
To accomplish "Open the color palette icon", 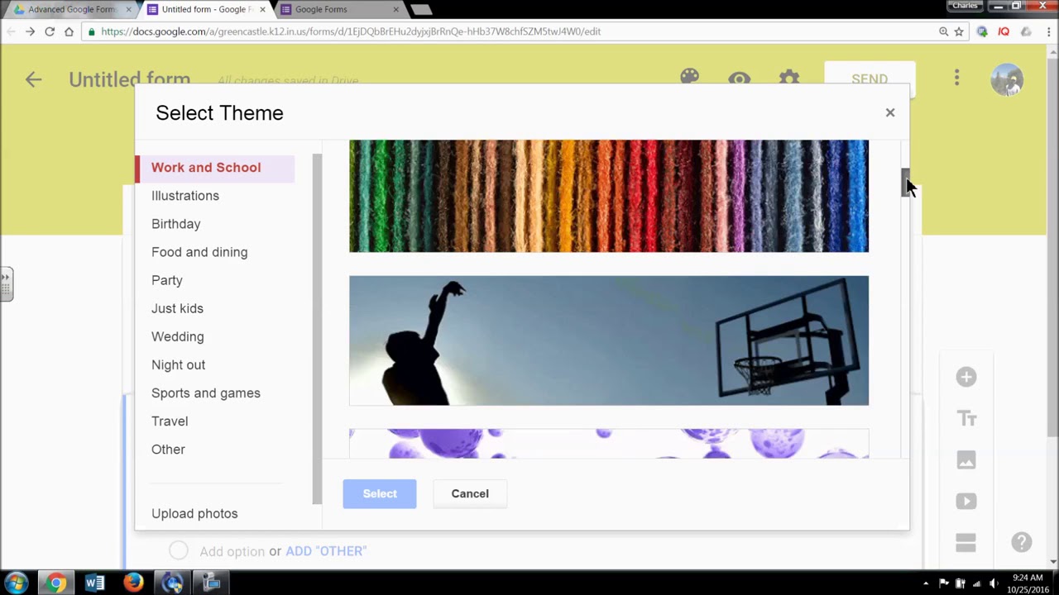I will click(689, 79).
